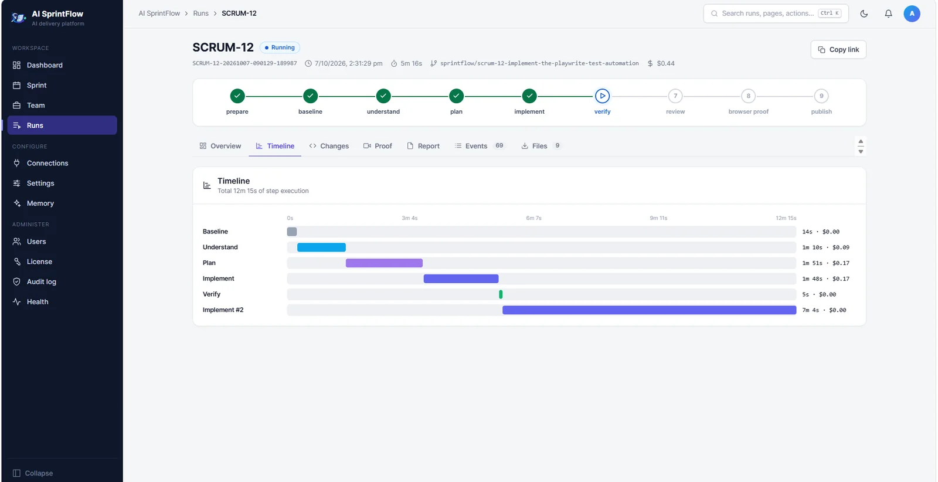Select the Timeline tab
The height and width of the screenshot is (482, 938).
tap(275, 146)
